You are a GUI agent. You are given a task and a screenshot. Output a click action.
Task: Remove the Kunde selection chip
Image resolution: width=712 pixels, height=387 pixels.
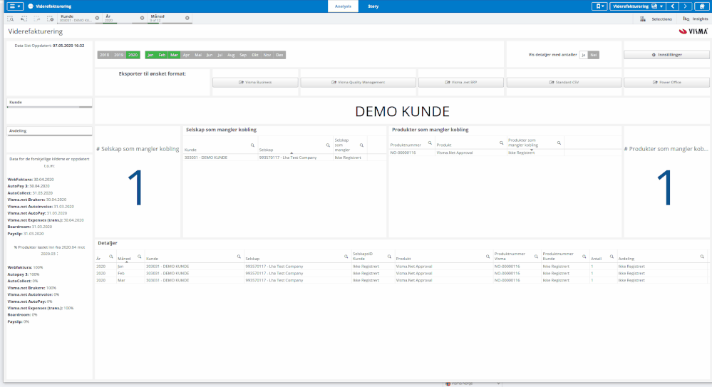(97, 17)
